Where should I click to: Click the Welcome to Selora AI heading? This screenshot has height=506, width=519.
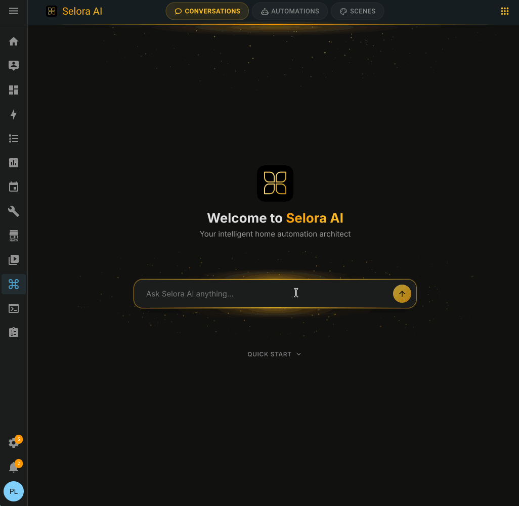(275, 218)
